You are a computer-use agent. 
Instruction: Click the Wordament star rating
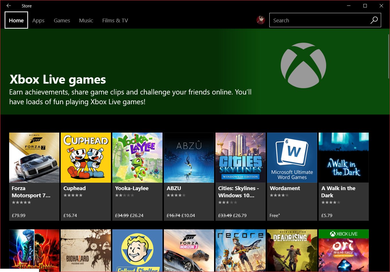(279, 195)
